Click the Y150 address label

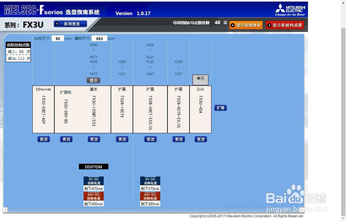point(178,62)
